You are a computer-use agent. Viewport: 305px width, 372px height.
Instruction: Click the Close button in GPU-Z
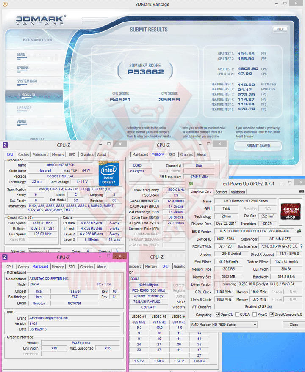point(294,325)
